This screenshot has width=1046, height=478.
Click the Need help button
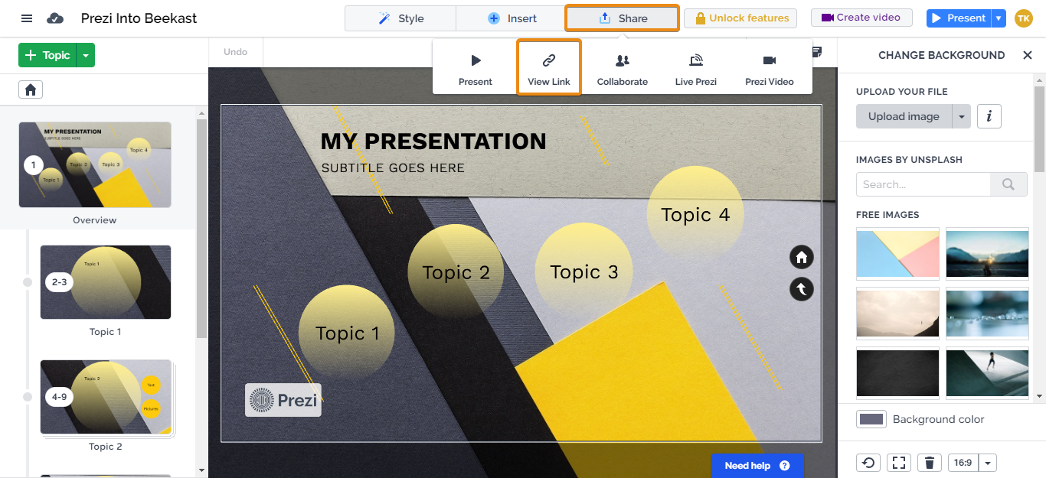point(757,465)
